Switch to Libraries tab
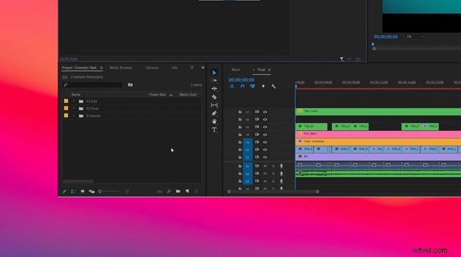461x257 pixels. [x=152, y=68]
